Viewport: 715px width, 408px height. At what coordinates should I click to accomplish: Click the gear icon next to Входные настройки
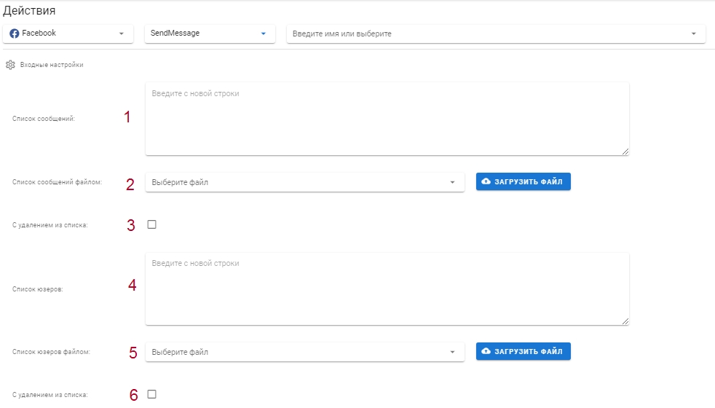click(10, 65)
